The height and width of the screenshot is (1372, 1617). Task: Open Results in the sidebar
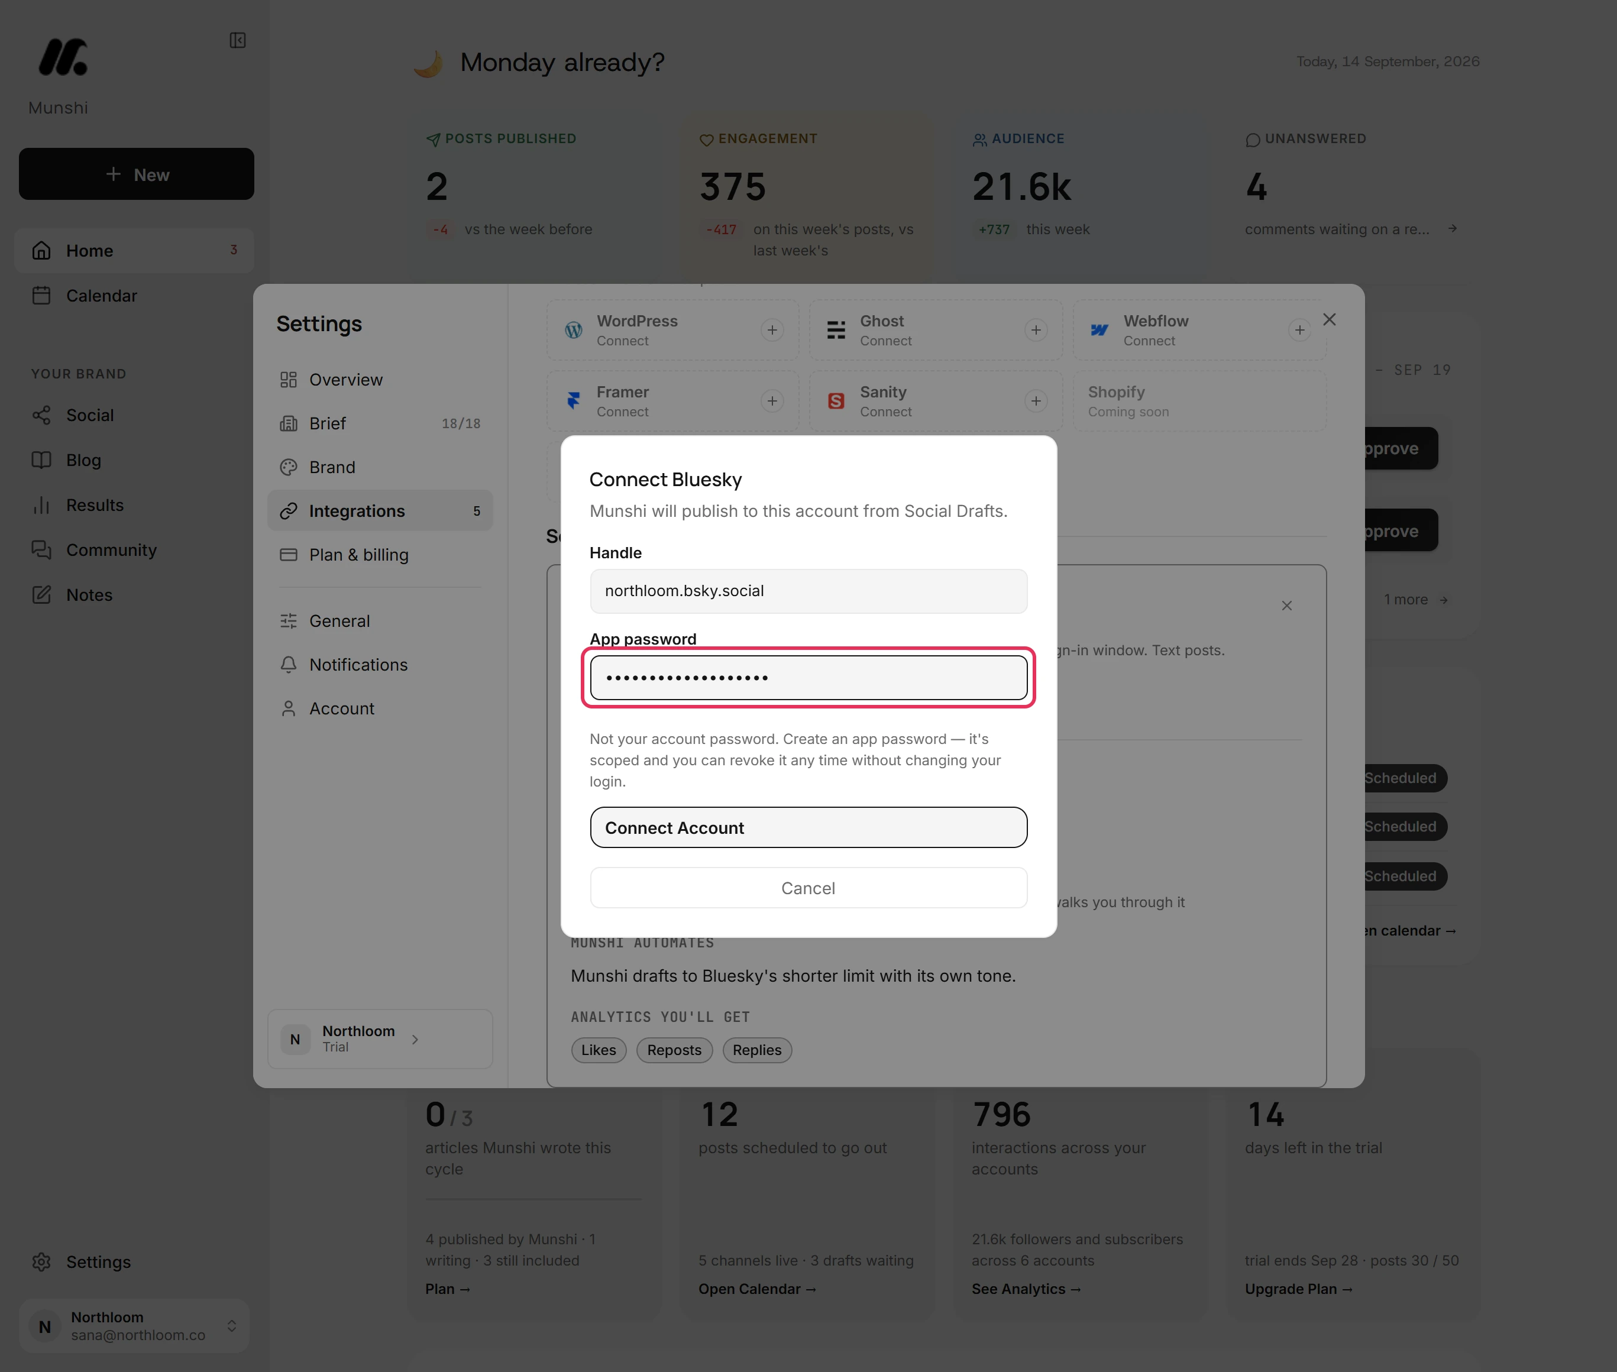[134, 505]
